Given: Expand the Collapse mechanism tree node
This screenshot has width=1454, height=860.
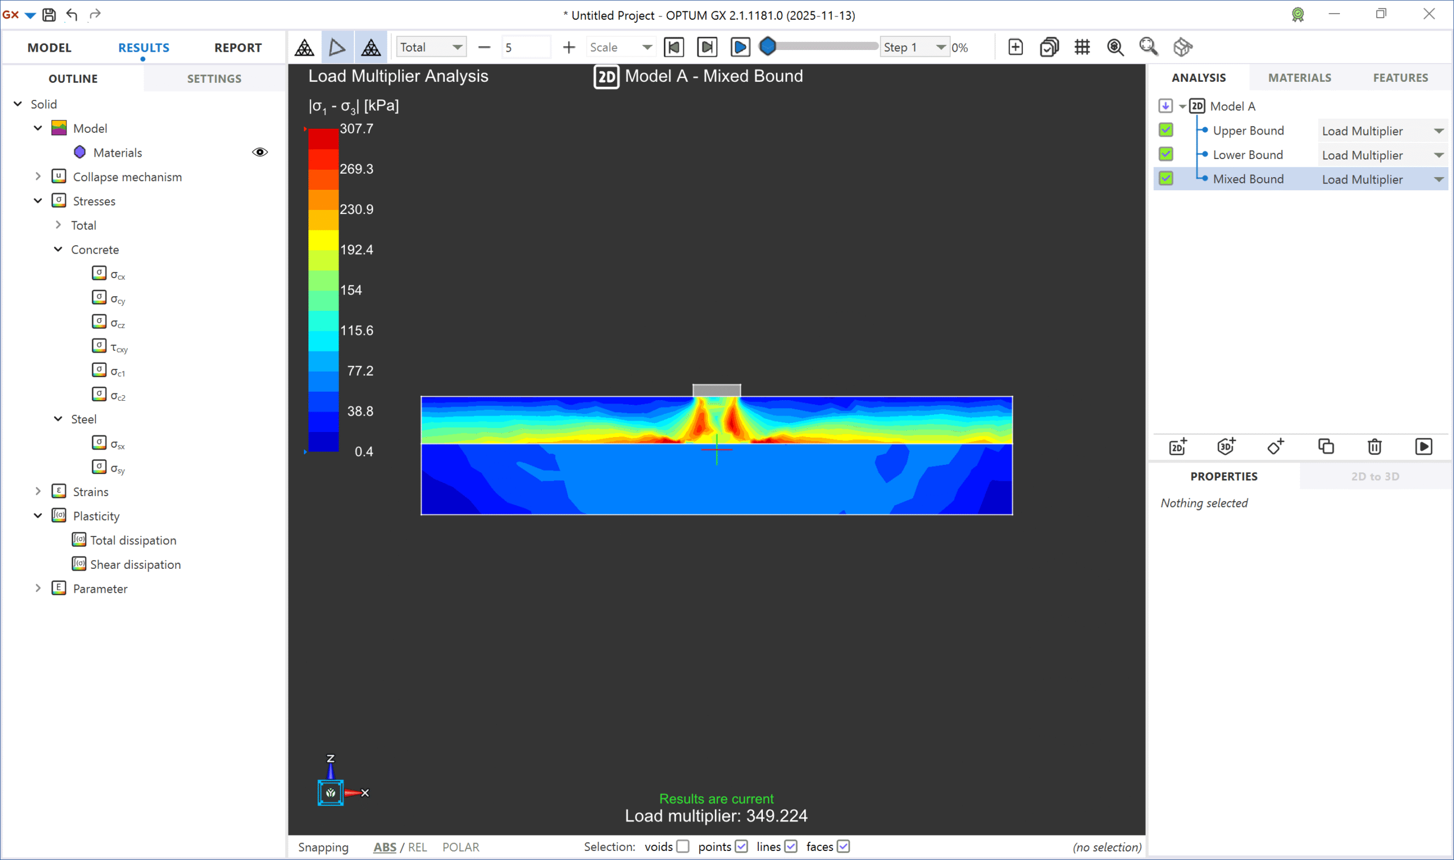Looking at the screenshot, I should tap(38, 176).
